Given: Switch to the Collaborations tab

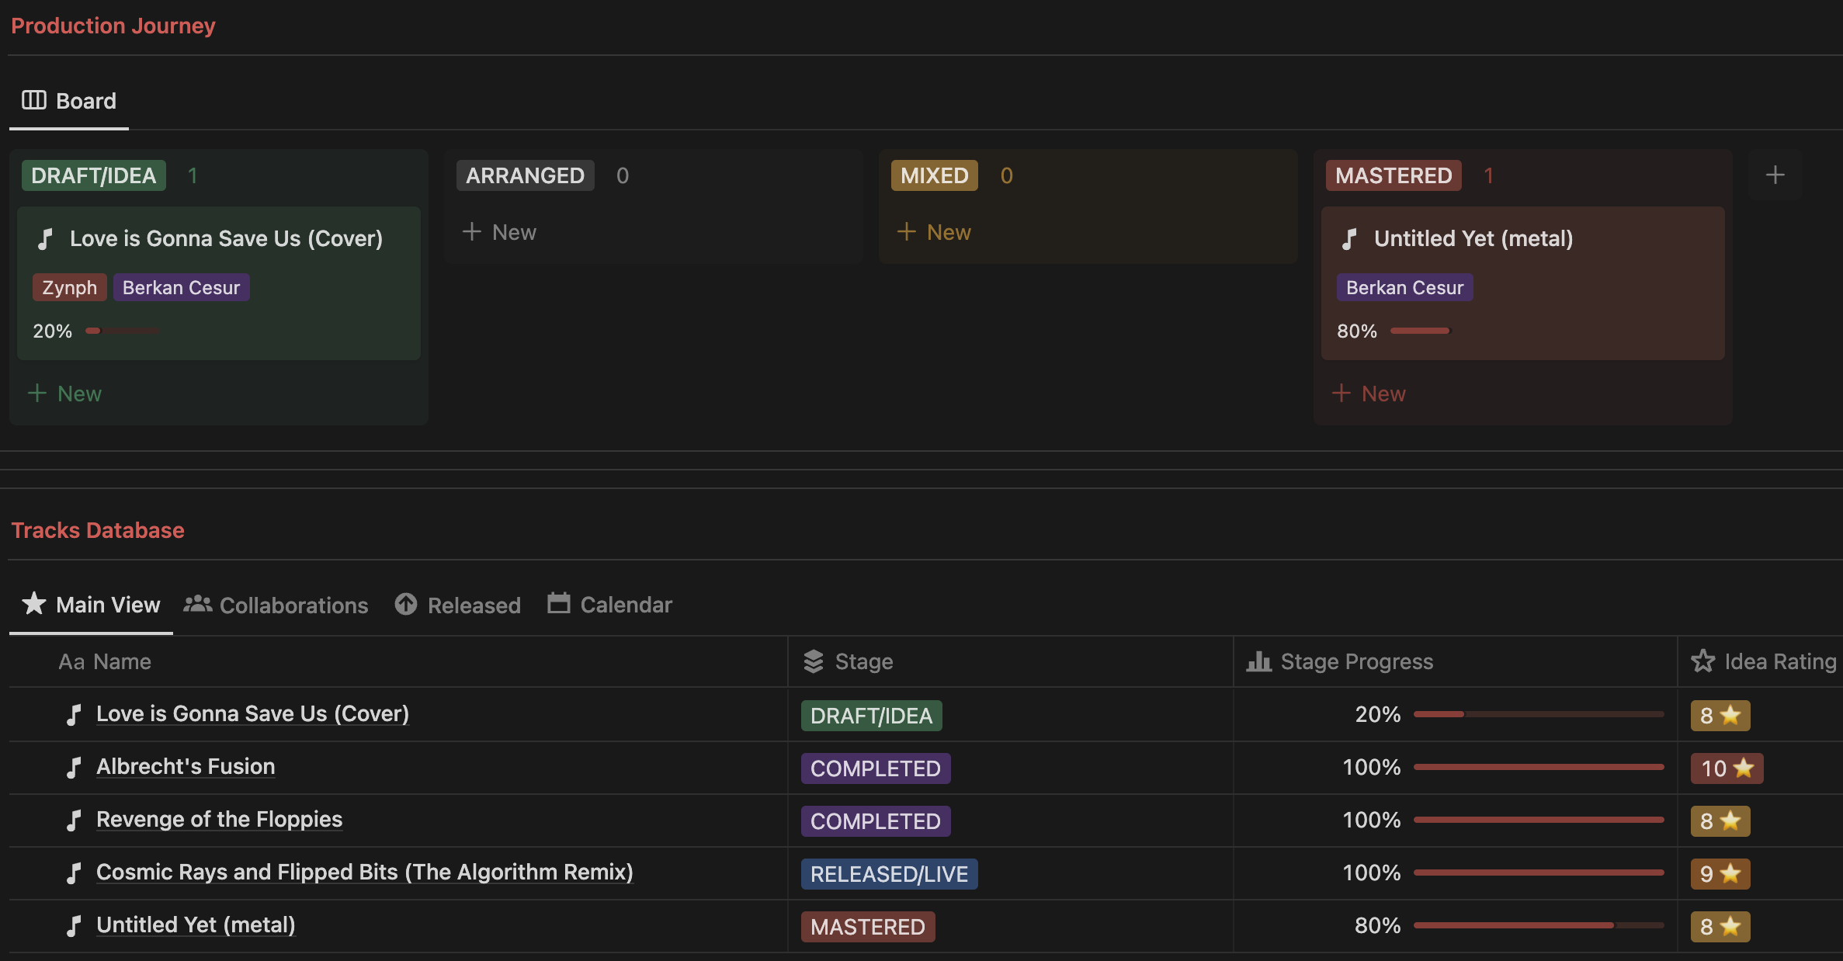Looking at the screenshot, I should point(276,605).
